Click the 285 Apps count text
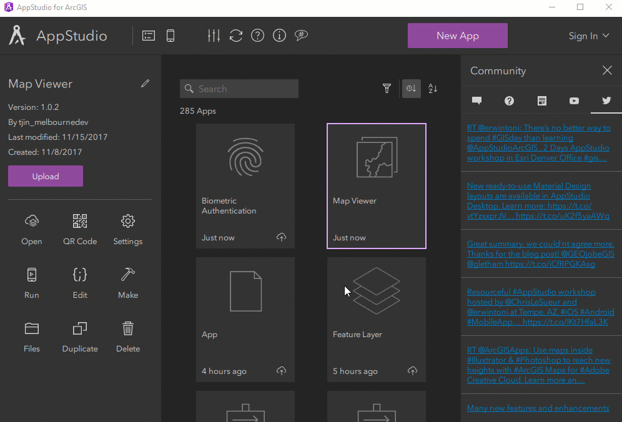Image resolution: width=622 pixels, height=422 pixels. pyautogui.click(x=198, y=111)
